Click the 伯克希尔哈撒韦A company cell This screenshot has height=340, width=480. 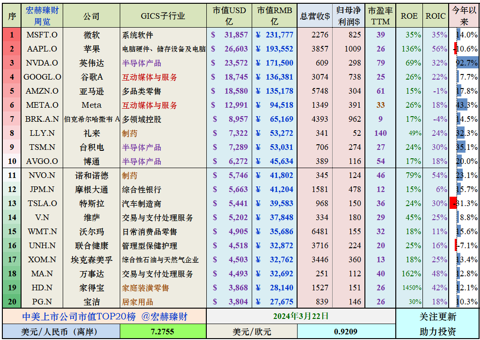(92, 119)
